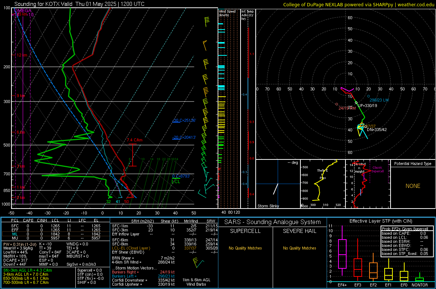Image resolution: width=436 pixels, height=289 pixels.
Task: Click the PW = 0.31in value
Action: click(19, 244)
